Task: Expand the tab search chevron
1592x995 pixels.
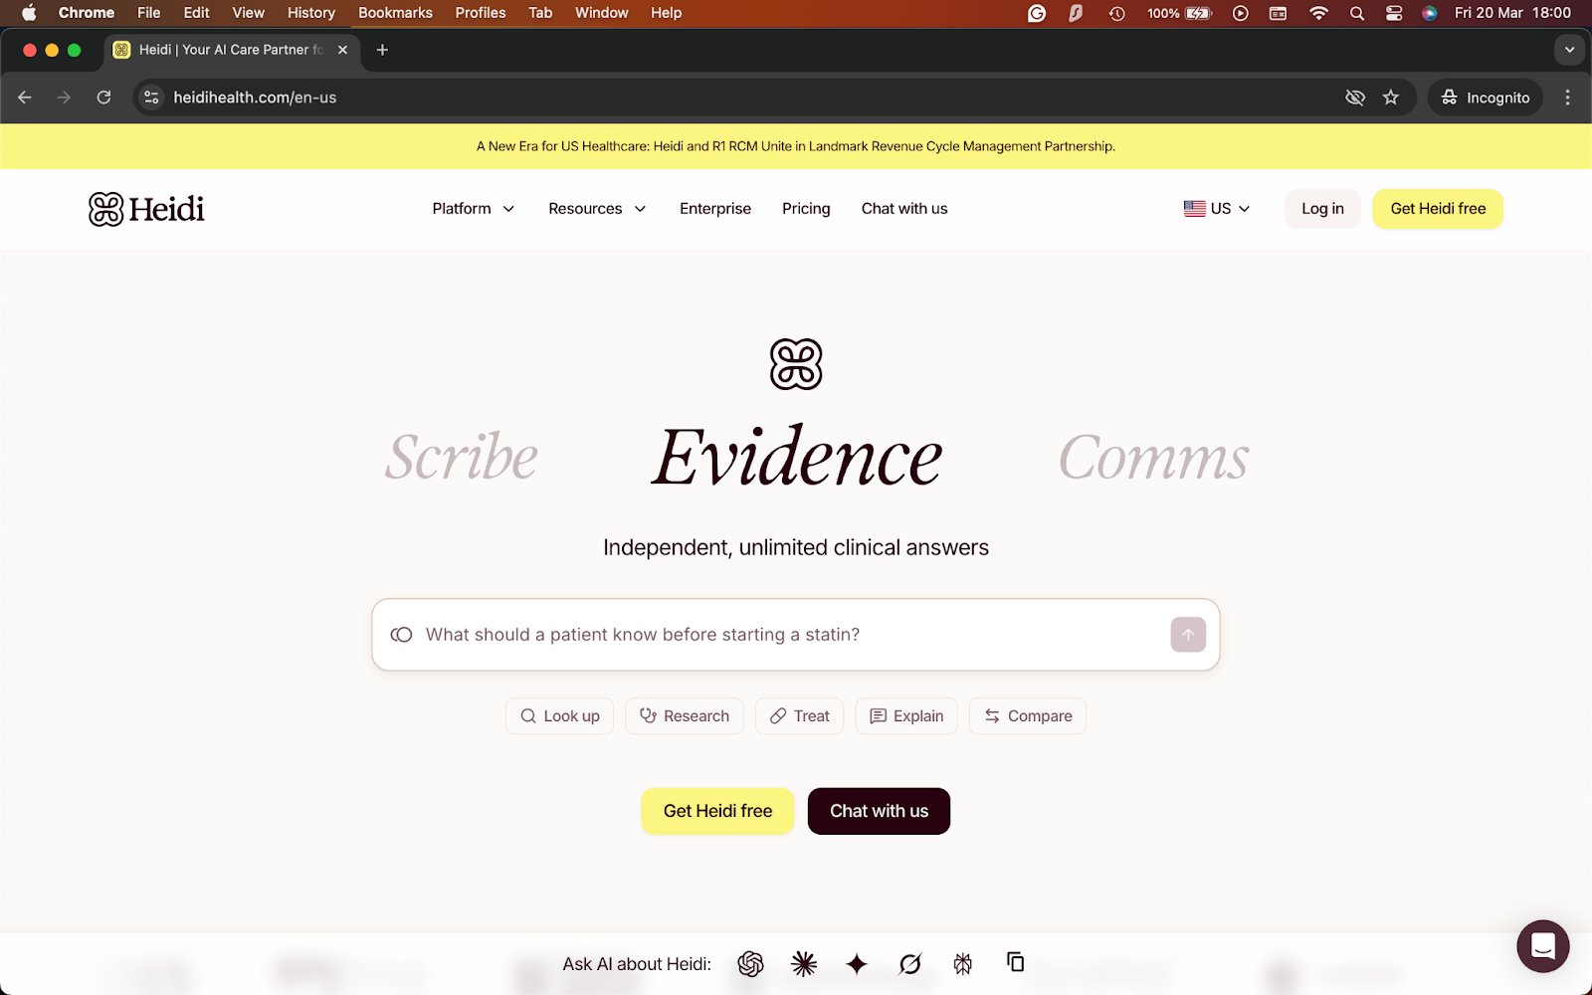Action: pos(1569,50)
